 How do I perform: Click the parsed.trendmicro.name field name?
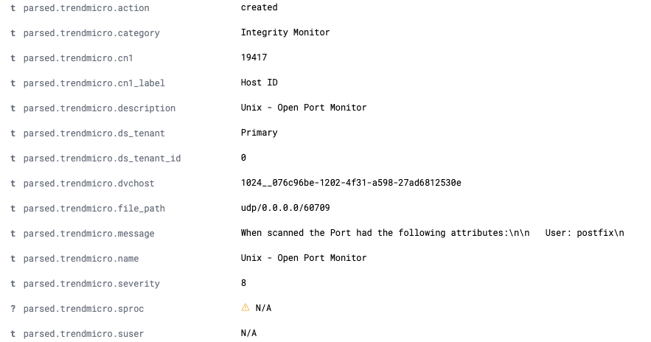click(80, 259)
